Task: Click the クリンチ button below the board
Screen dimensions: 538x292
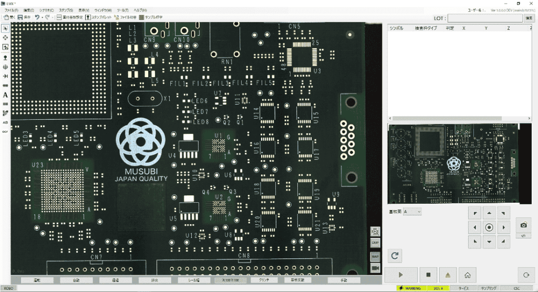Action: (x=265, y=280)
